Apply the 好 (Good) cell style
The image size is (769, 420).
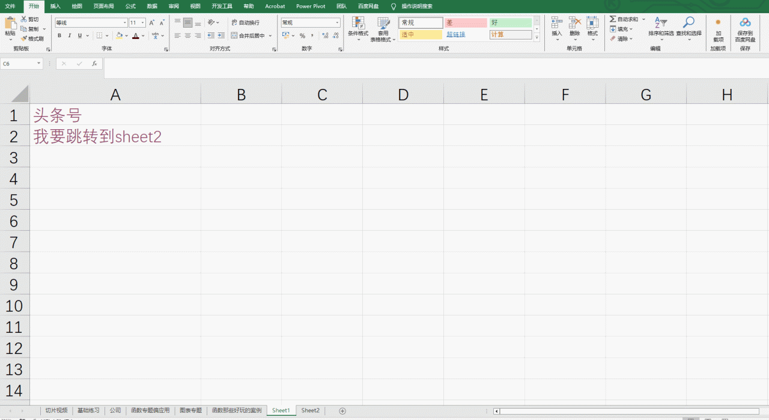click(x=511, y=23)
